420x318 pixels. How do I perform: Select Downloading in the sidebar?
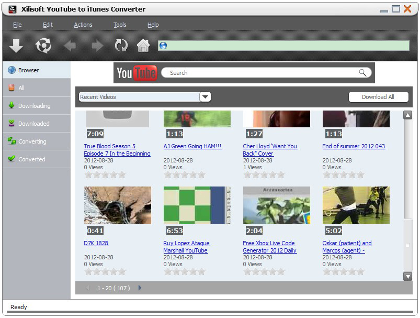pos(34,106)
